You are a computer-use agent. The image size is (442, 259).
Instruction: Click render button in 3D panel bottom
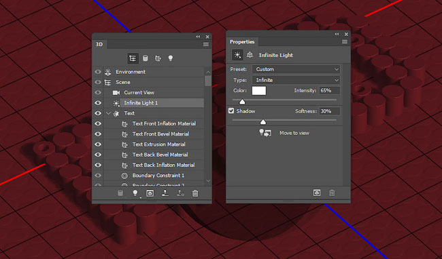(150, 193)
